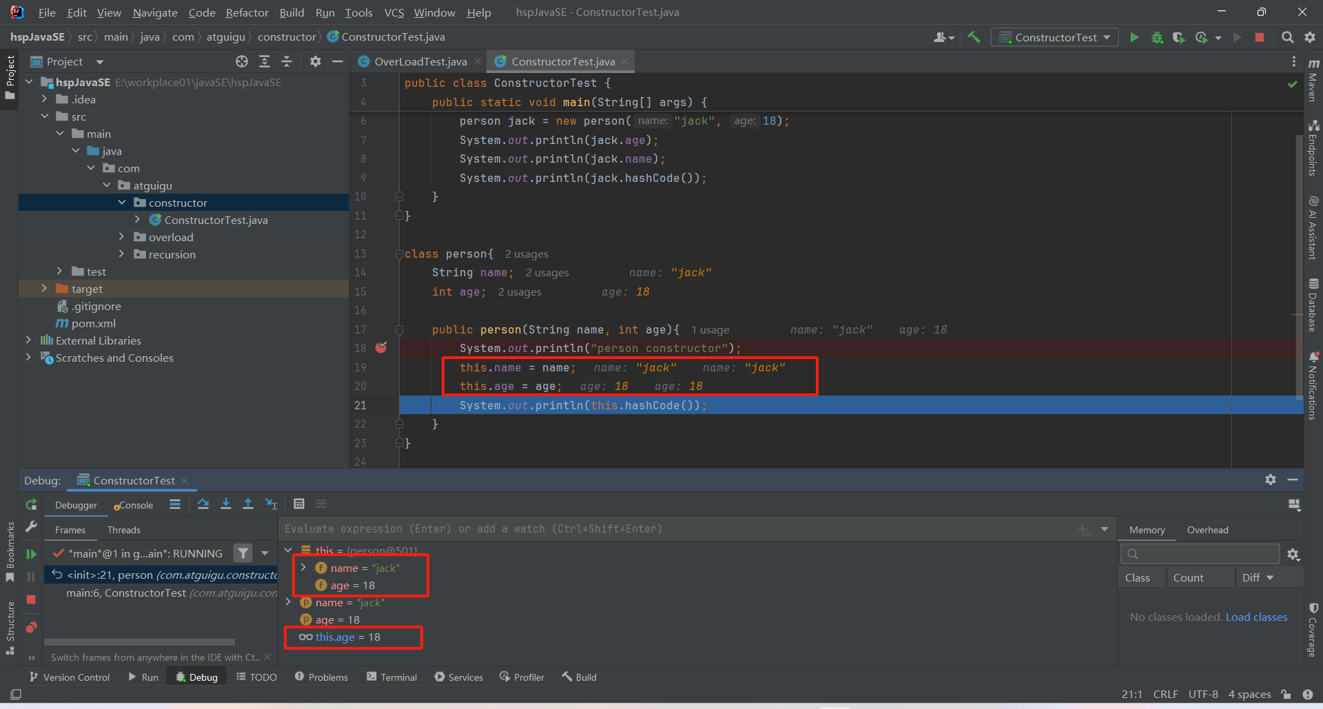Viewport: 1323px width, 709px height.
Task: Toggle the thread frames filter button
Action: 243,553
